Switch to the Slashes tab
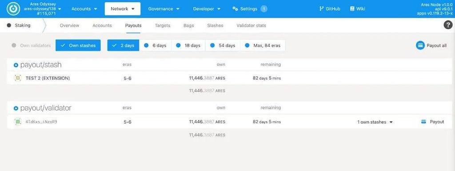Image resolution: width=455 pixels, height=171 pixels. click(x=216, y=25)
